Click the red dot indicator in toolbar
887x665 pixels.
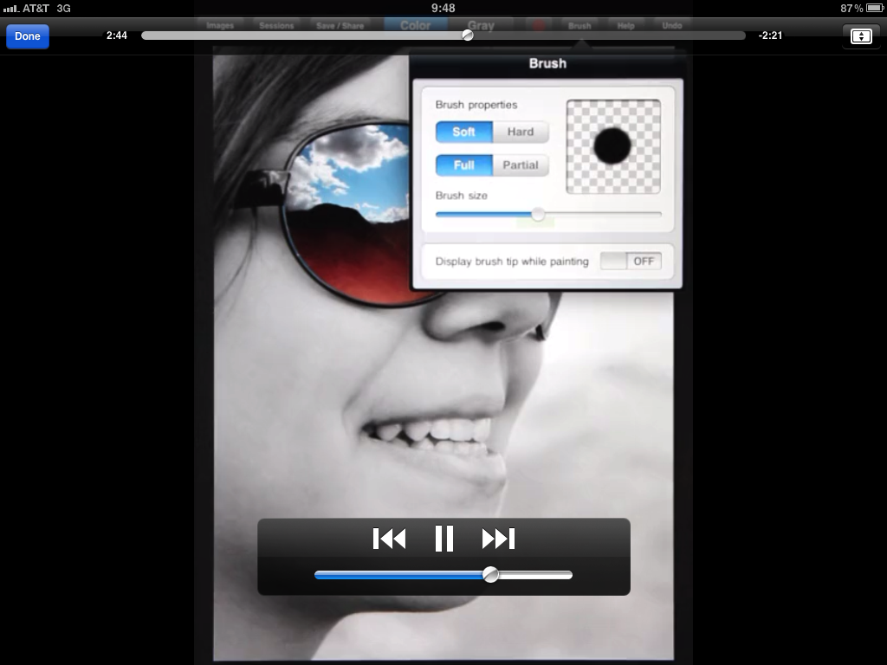[x=539, y=26]
